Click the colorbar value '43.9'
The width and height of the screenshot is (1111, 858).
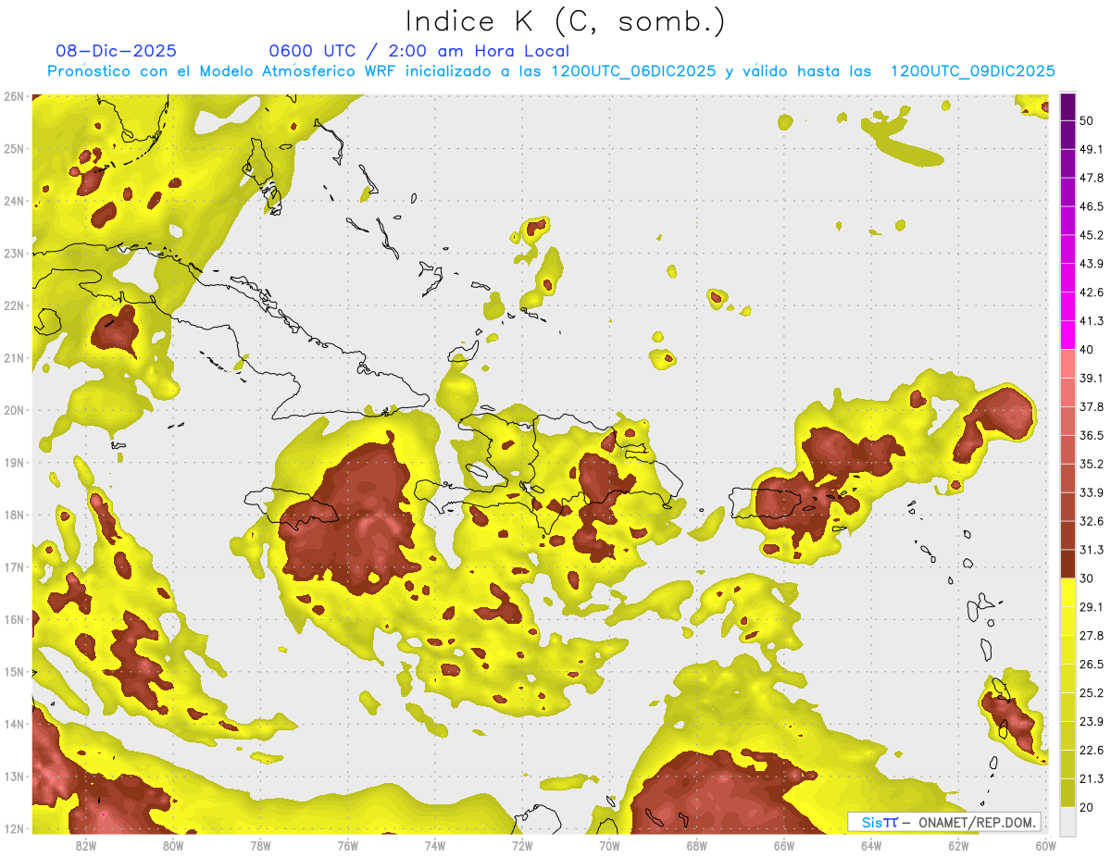coord(1092,264)
